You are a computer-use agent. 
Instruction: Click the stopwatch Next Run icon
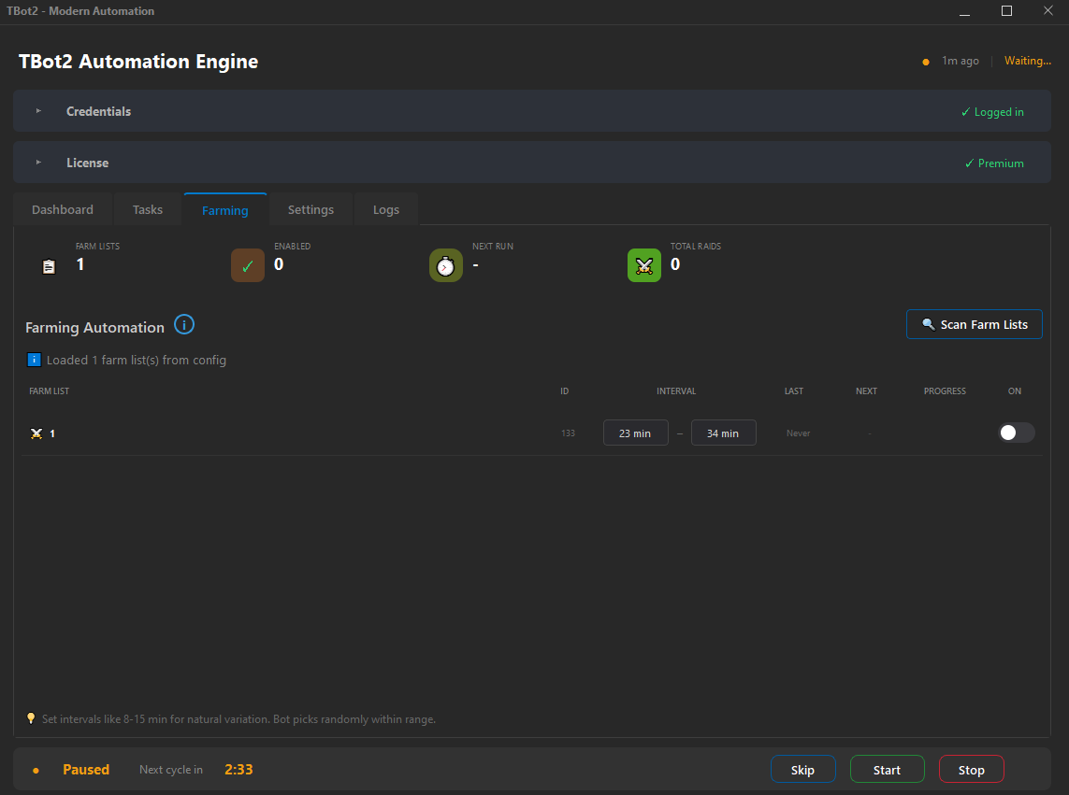(x=445, y=265)
